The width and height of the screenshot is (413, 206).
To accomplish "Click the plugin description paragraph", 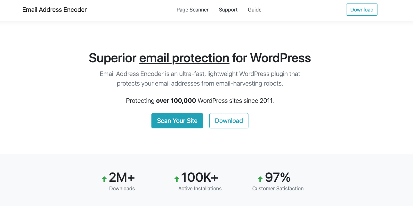I will [200, 79].
